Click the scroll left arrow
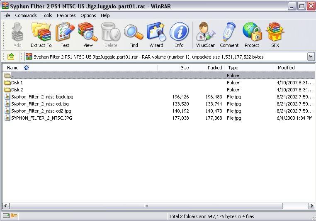This screenshot has width=316, height=221. (6, 206)
